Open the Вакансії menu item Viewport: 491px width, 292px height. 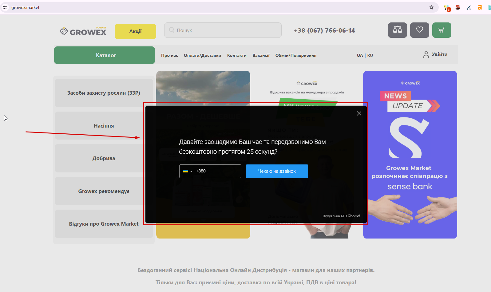coord(261,55)
